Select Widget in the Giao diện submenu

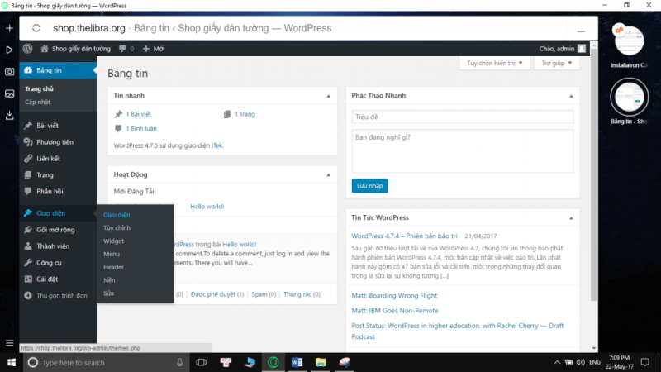113,241
